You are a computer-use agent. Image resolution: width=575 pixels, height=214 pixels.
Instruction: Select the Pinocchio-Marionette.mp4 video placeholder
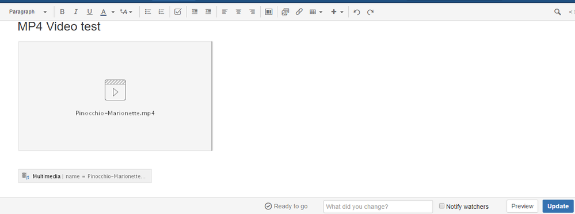(115, 96)
